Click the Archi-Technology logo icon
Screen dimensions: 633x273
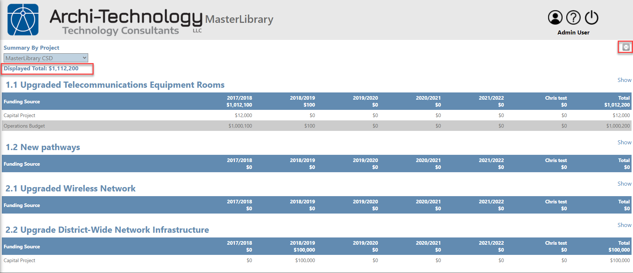coord(23,20)
